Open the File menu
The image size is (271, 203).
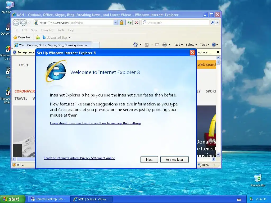pos(16,30)
